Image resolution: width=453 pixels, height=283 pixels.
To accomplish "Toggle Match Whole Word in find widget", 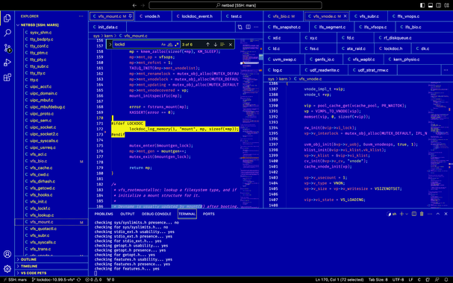I will (x=170, y=45).
